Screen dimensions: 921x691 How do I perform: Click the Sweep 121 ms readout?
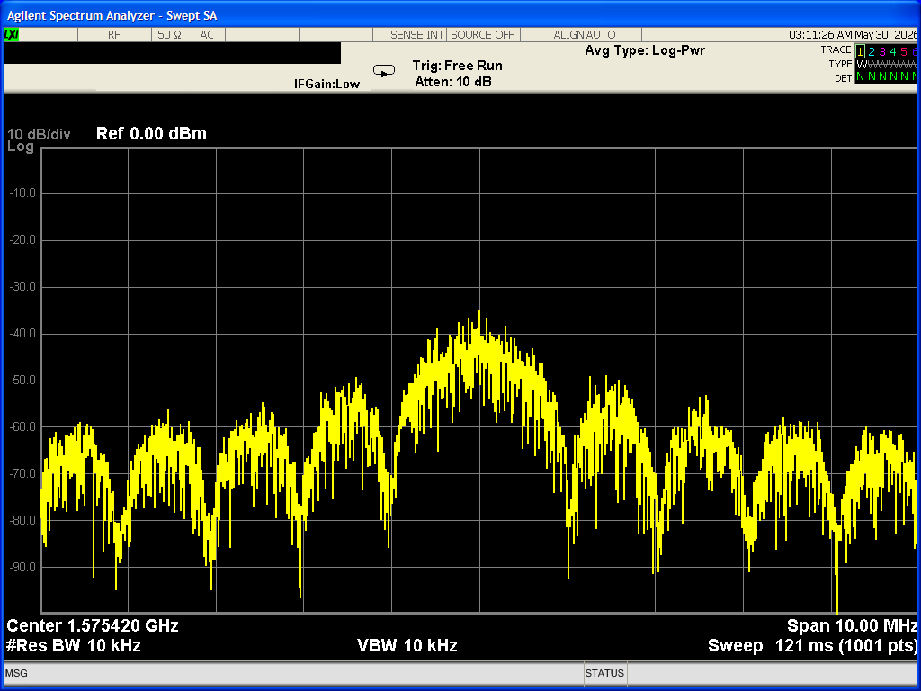click(813, 646)
